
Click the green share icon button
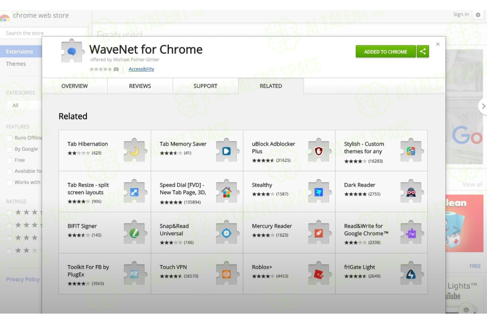point(423,52)
